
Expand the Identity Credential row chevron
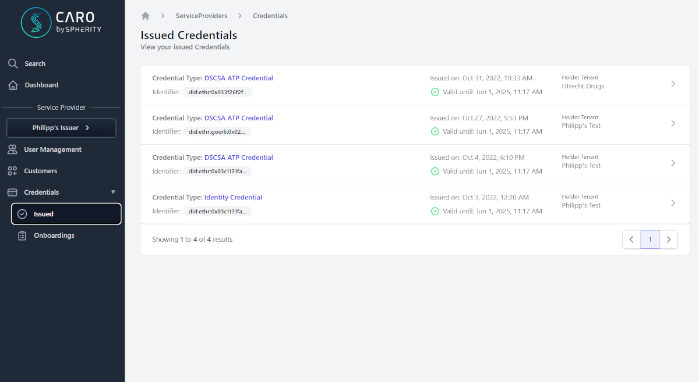(x=673, y=203)
